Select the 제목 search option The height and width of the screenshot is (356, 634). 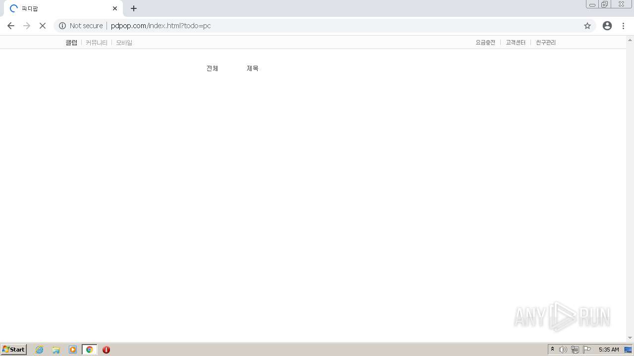(253, 68)
